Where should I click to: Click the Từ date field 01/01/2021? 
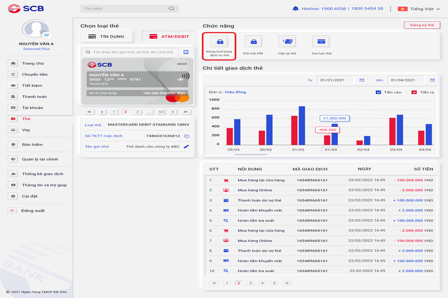(x=335, y=80)
